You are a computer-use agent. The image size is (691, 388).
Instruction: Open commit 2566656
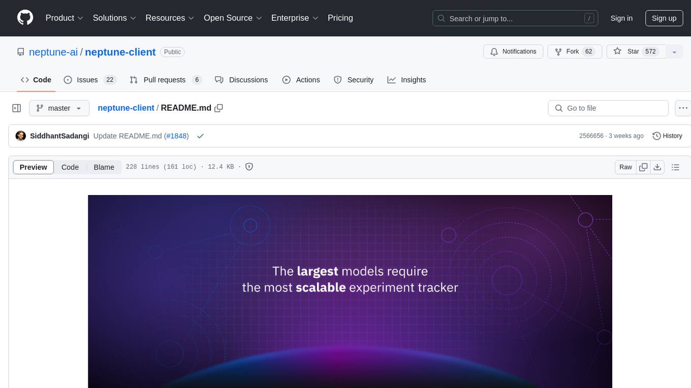pyautogui.click(x=591, y=136)
